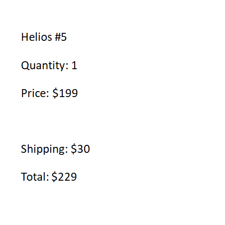The width and height of the screenshot is (225, 225).
Task: Click the dollar sign before 199
Action: [55, 93]
